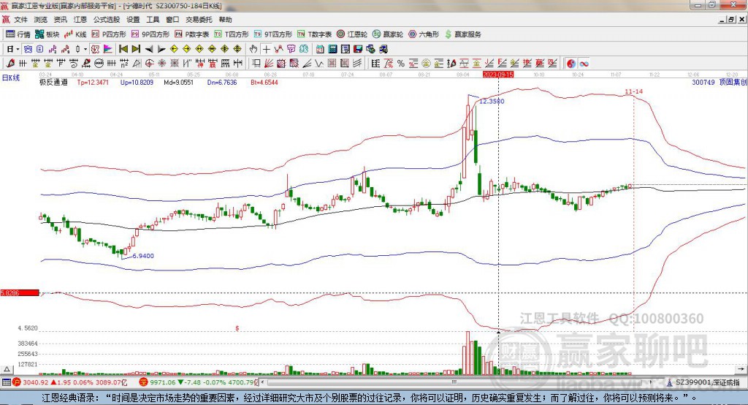
Task: Open the T四方形 tool
Action: (x=232, y=34)
